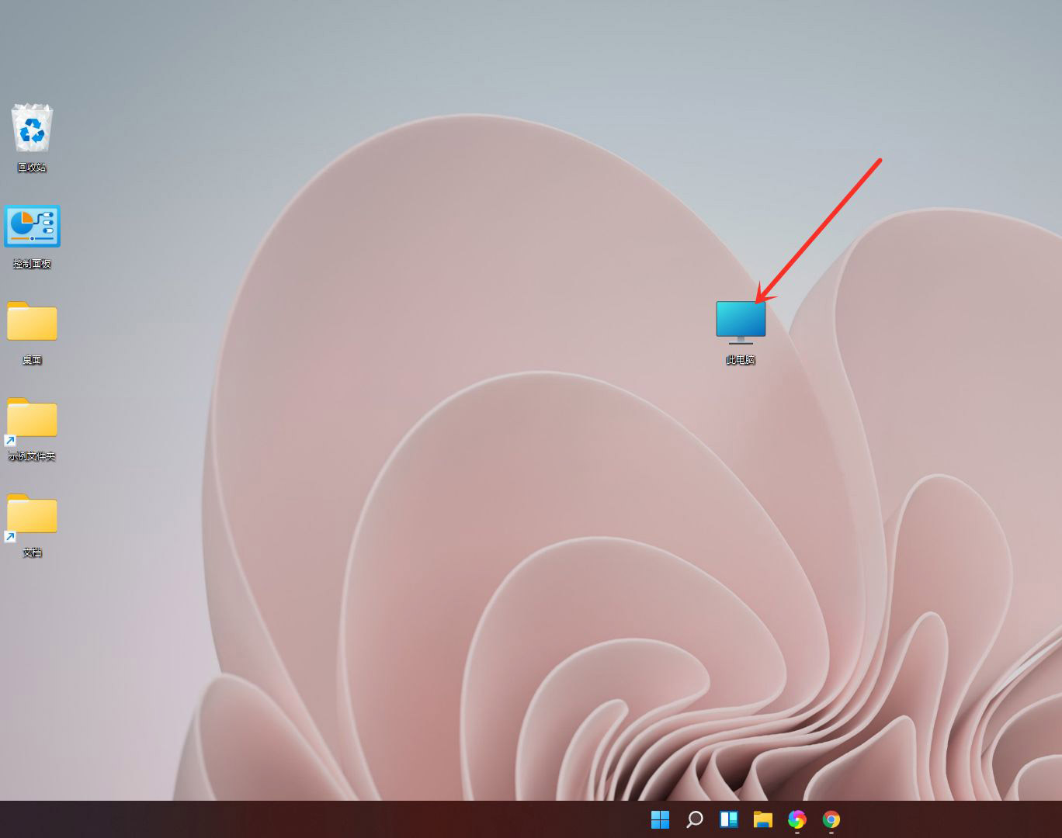
Task: Open the 桌面 folder icon
Action: 32,322
